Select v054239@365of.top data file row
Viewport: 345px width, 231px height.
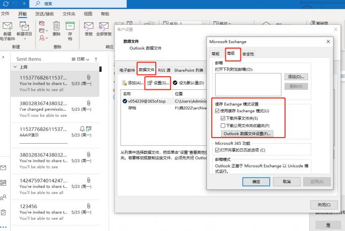[164, 101]
